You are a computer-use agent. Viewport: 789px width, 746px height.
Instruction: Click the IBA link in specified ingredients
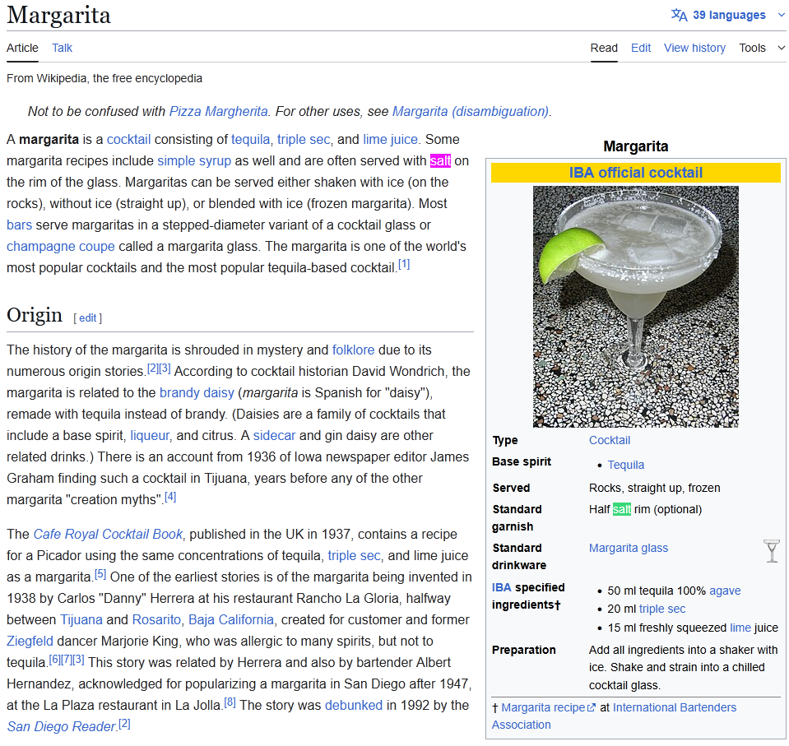tap(501, 587)
